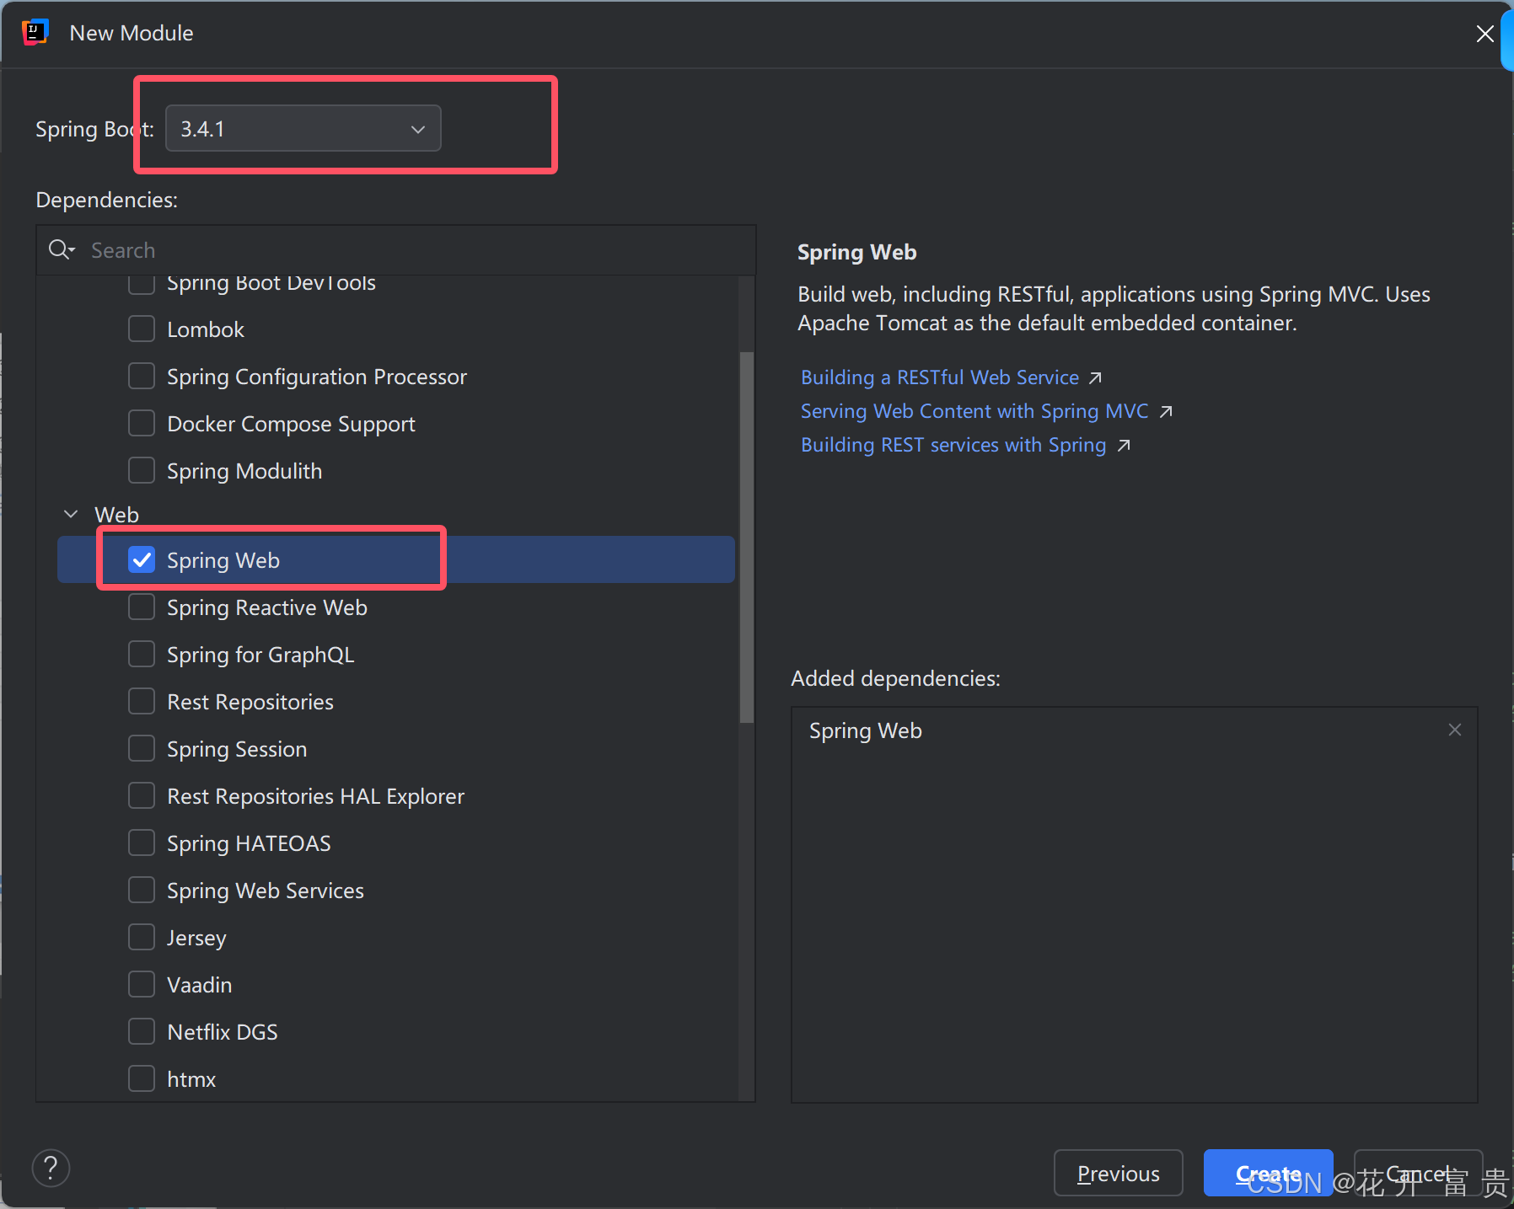Screen dimensions: 1514x1209
Task: Click the dependencies list scrollbar thumb
Action: tap(746, 537)
